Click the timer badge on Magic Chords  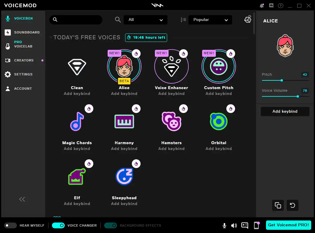[89, 109]
